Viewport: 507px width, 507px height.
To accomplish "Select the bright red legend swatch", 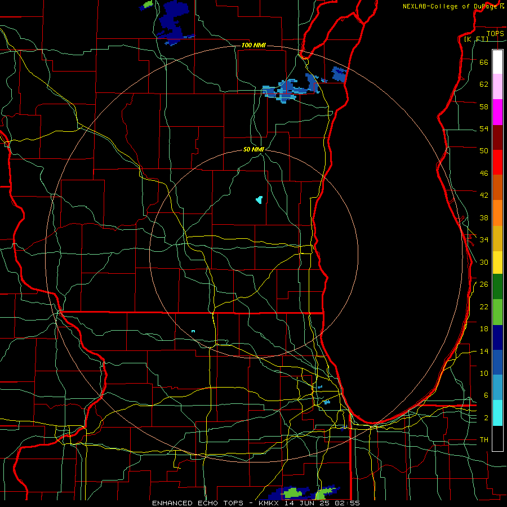I will coord(497,162).
